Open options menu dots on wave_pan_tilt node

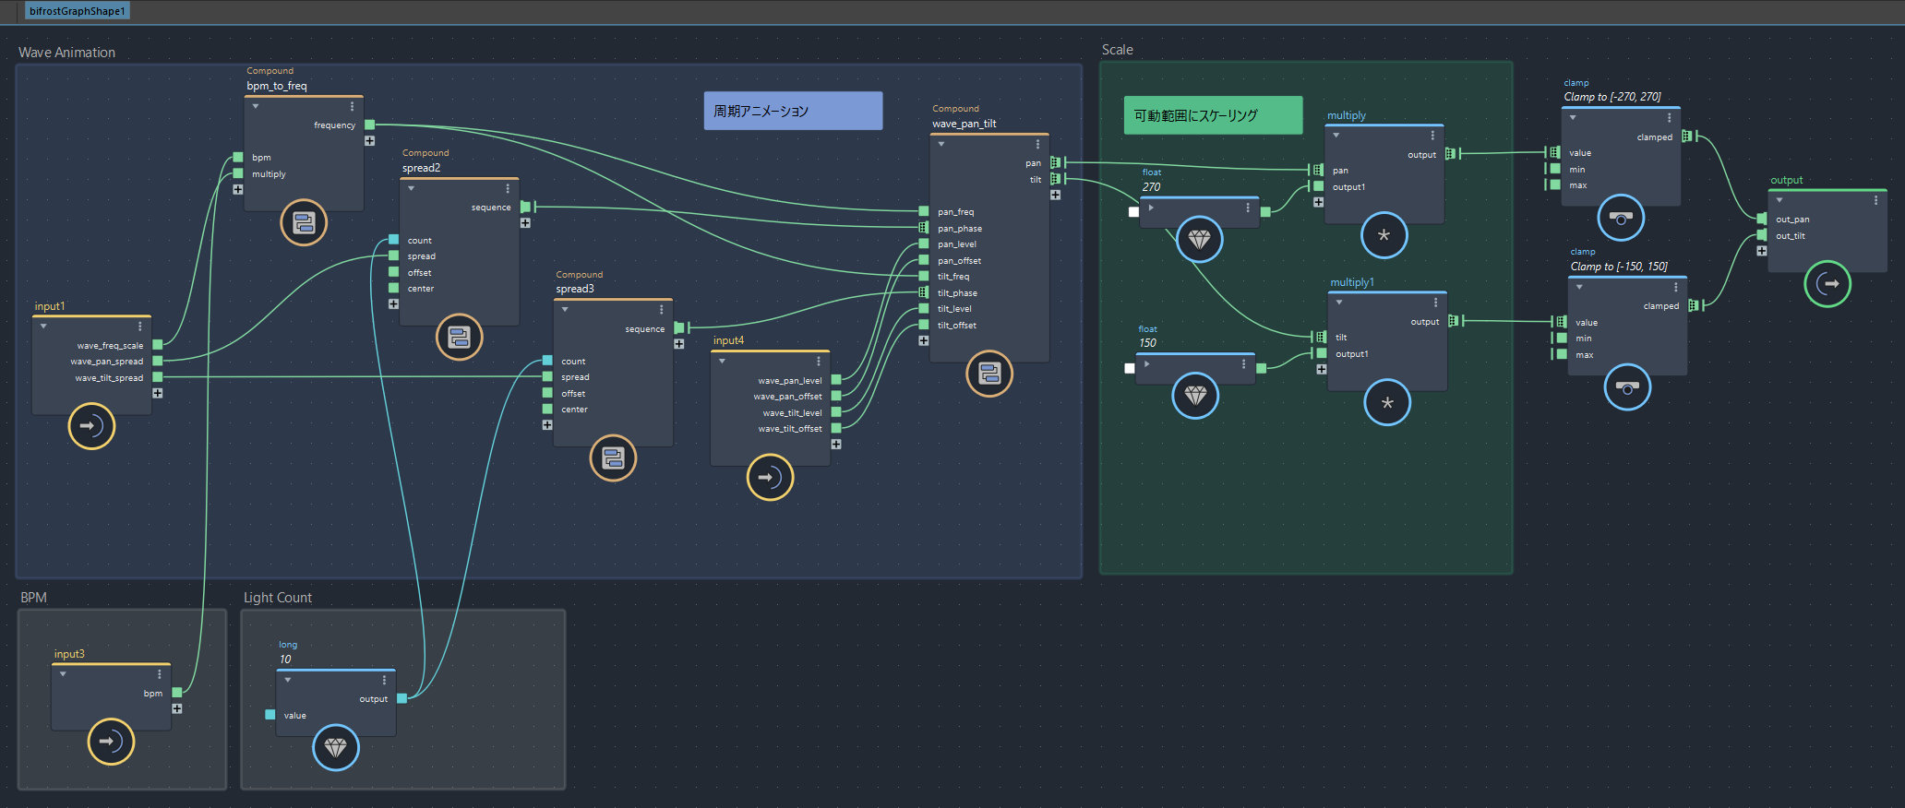[x=1037, y=144]
